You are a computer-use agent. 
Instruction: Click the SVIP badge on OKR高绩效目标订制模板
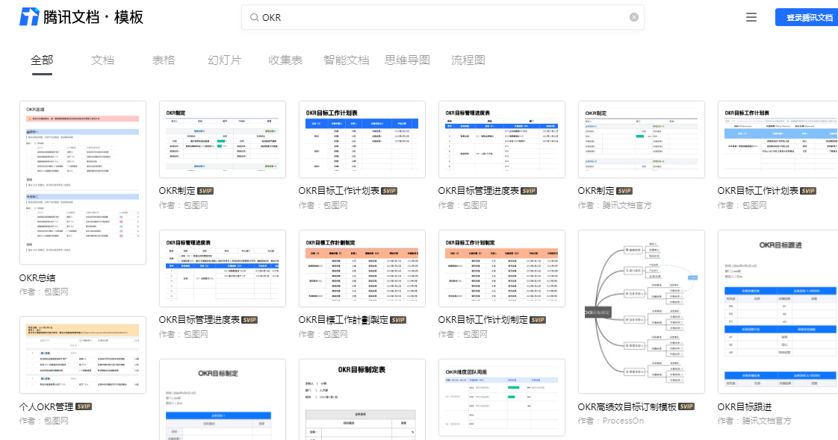point(685,409)
